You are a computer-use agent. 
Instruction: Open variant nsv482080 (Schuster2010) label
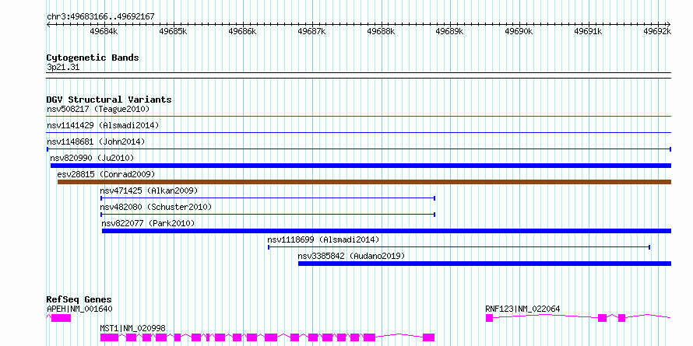point(156,207)
